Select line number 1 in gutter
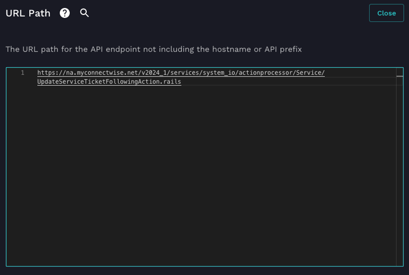This screenshot has height=275, width=409. pos(23,72)
